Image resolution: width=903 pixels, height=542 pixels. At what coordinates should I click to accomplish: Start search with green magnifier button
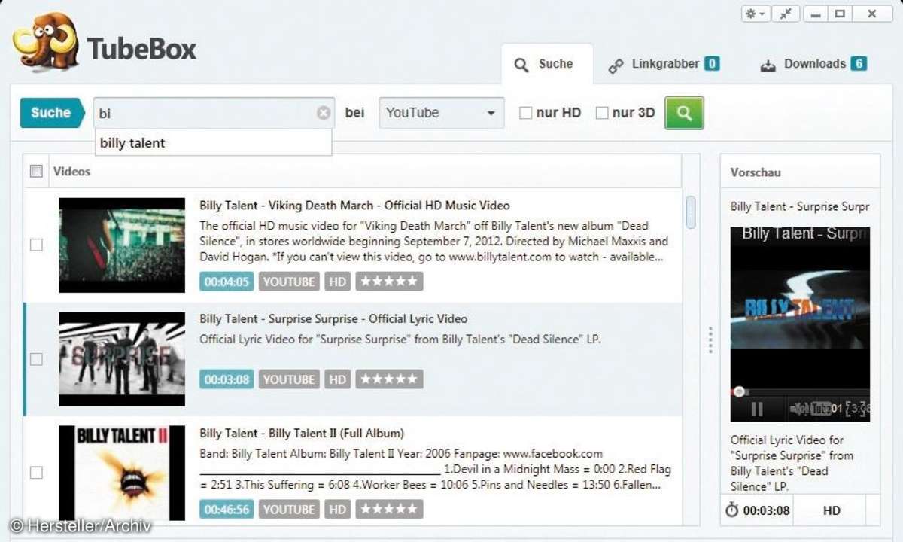[684, 113]
